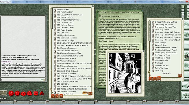Select story entry 12.4 DAILY EVENTS
This screenshot has height=105, width=189.
[65, 17]
